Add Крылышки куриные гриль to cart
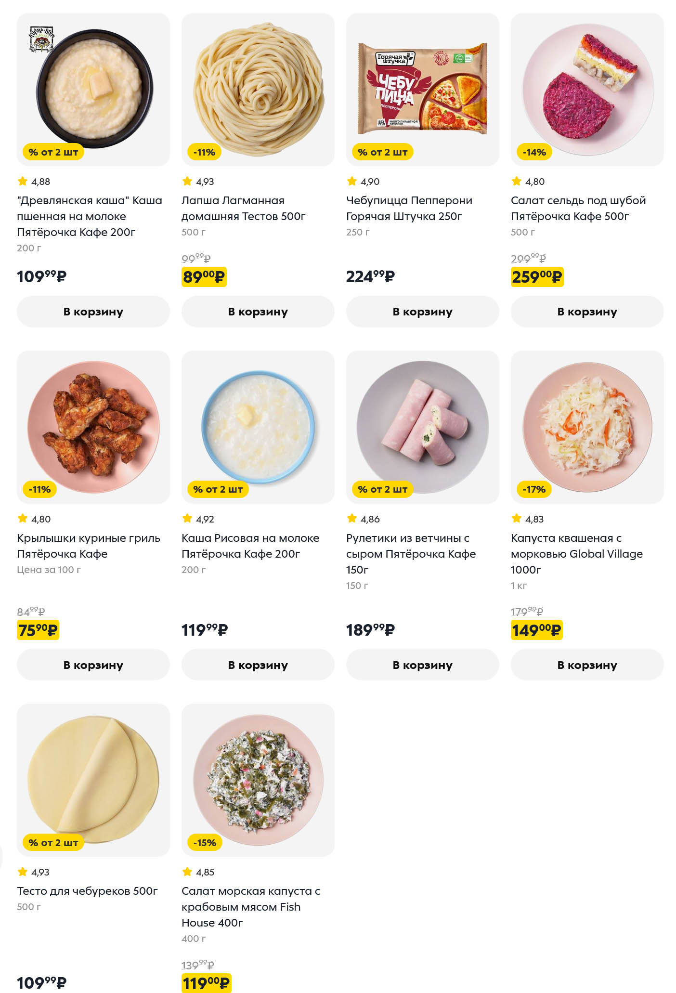The image size is (676, 993). (93, 665)
